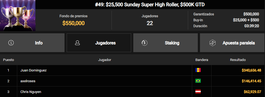The width and height of the screenshot is (265, 97).
Task: Select player Chris Nguyen
Action: click(31, 92)
